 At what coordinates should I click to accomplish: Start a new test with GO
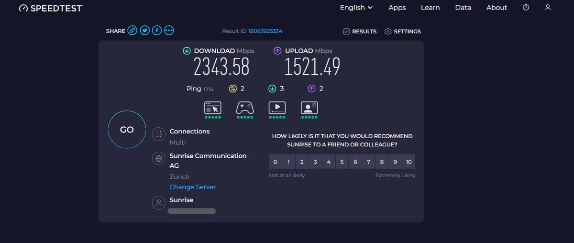point(127,130)
